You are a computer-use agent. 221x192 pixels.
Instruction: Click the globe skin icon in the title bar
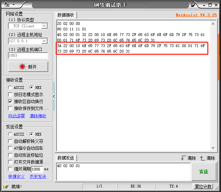(x=193, y=5)
